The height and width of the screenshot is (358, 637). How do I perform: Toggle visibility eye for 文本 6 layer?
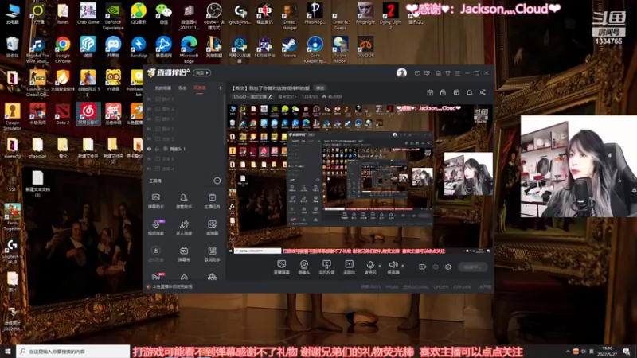pos(149,158)
